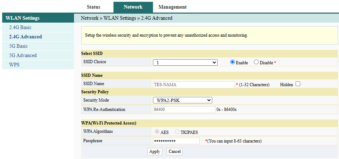The height and width of the screenshot is (159, 339).
Task: Switch to the Network tab
Action: coord(133,7)
